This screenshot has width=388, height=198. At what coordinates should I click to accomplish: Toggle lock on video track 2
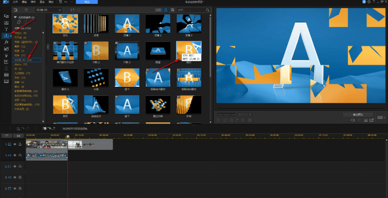click(20, 166)
